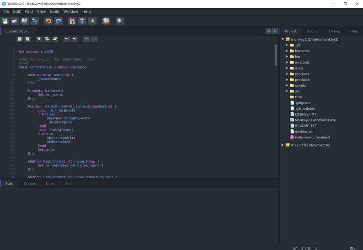
Task: Click the Redo arrow icon
Action: coord(59,21)
